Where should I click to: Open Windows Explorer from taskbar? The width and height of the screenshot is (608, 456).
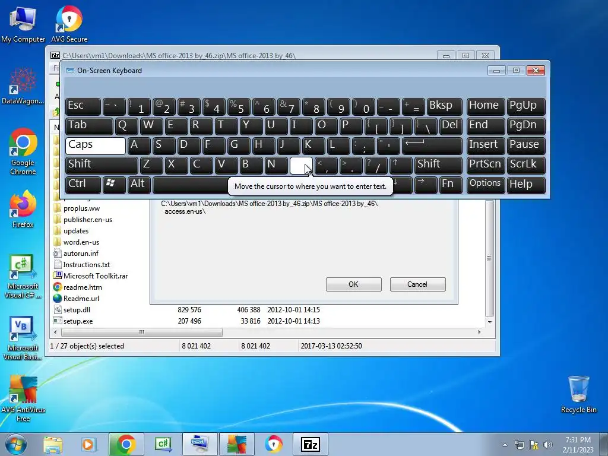coord(53,444)
